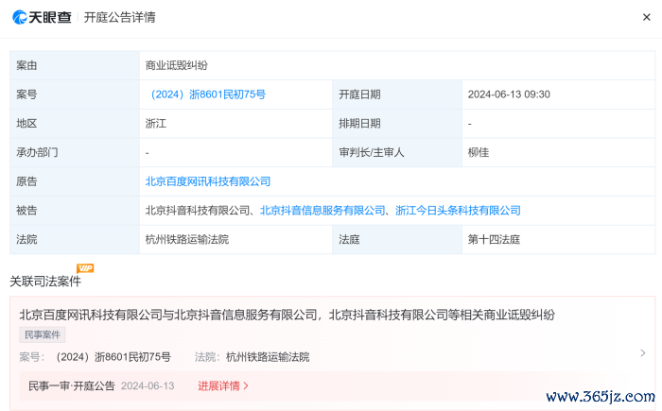The height and width of the screenshot is (411, 662).
Task: Select courtroom value 第十四法庭
Action: coord(494,240)
